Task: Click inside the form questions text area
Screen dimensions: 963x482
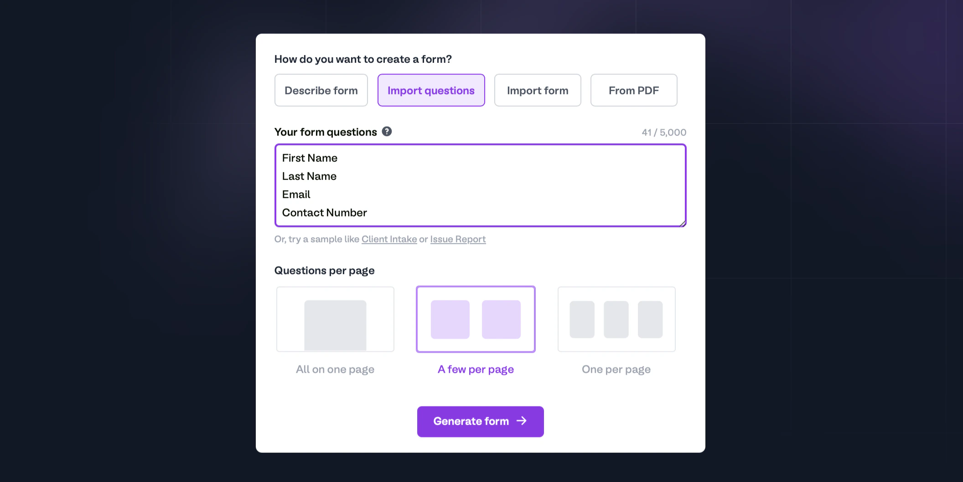Action: point(480,185)
